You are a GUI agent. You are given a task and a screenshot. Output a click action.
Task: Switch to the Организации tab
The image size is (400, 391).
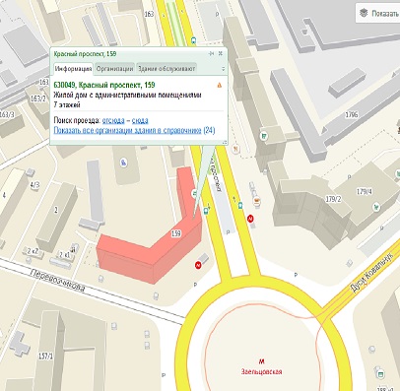[114, 69]
